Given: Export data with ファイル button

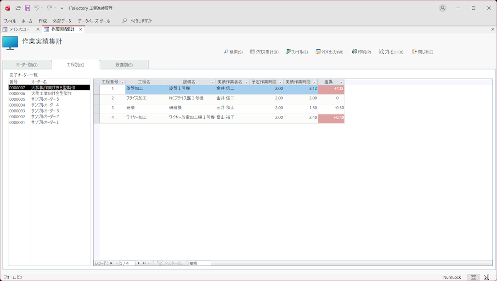Looking at the screenshot, I should point(297,52).
